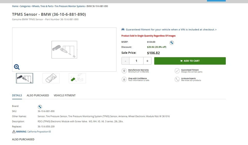Image resolution: width=248 pixels, height=145 pixels.
Task: Click the California Proposition 65 warning triangle
Action: tap(14, 132)
